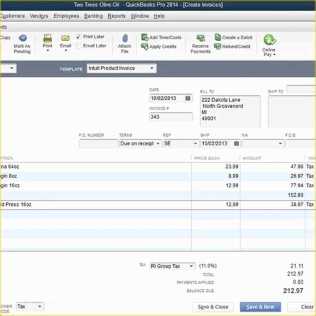Open Attach File paperclip icon
Image resolution: width=316 pixels, height=316 pixels.
tap(125, 38)
